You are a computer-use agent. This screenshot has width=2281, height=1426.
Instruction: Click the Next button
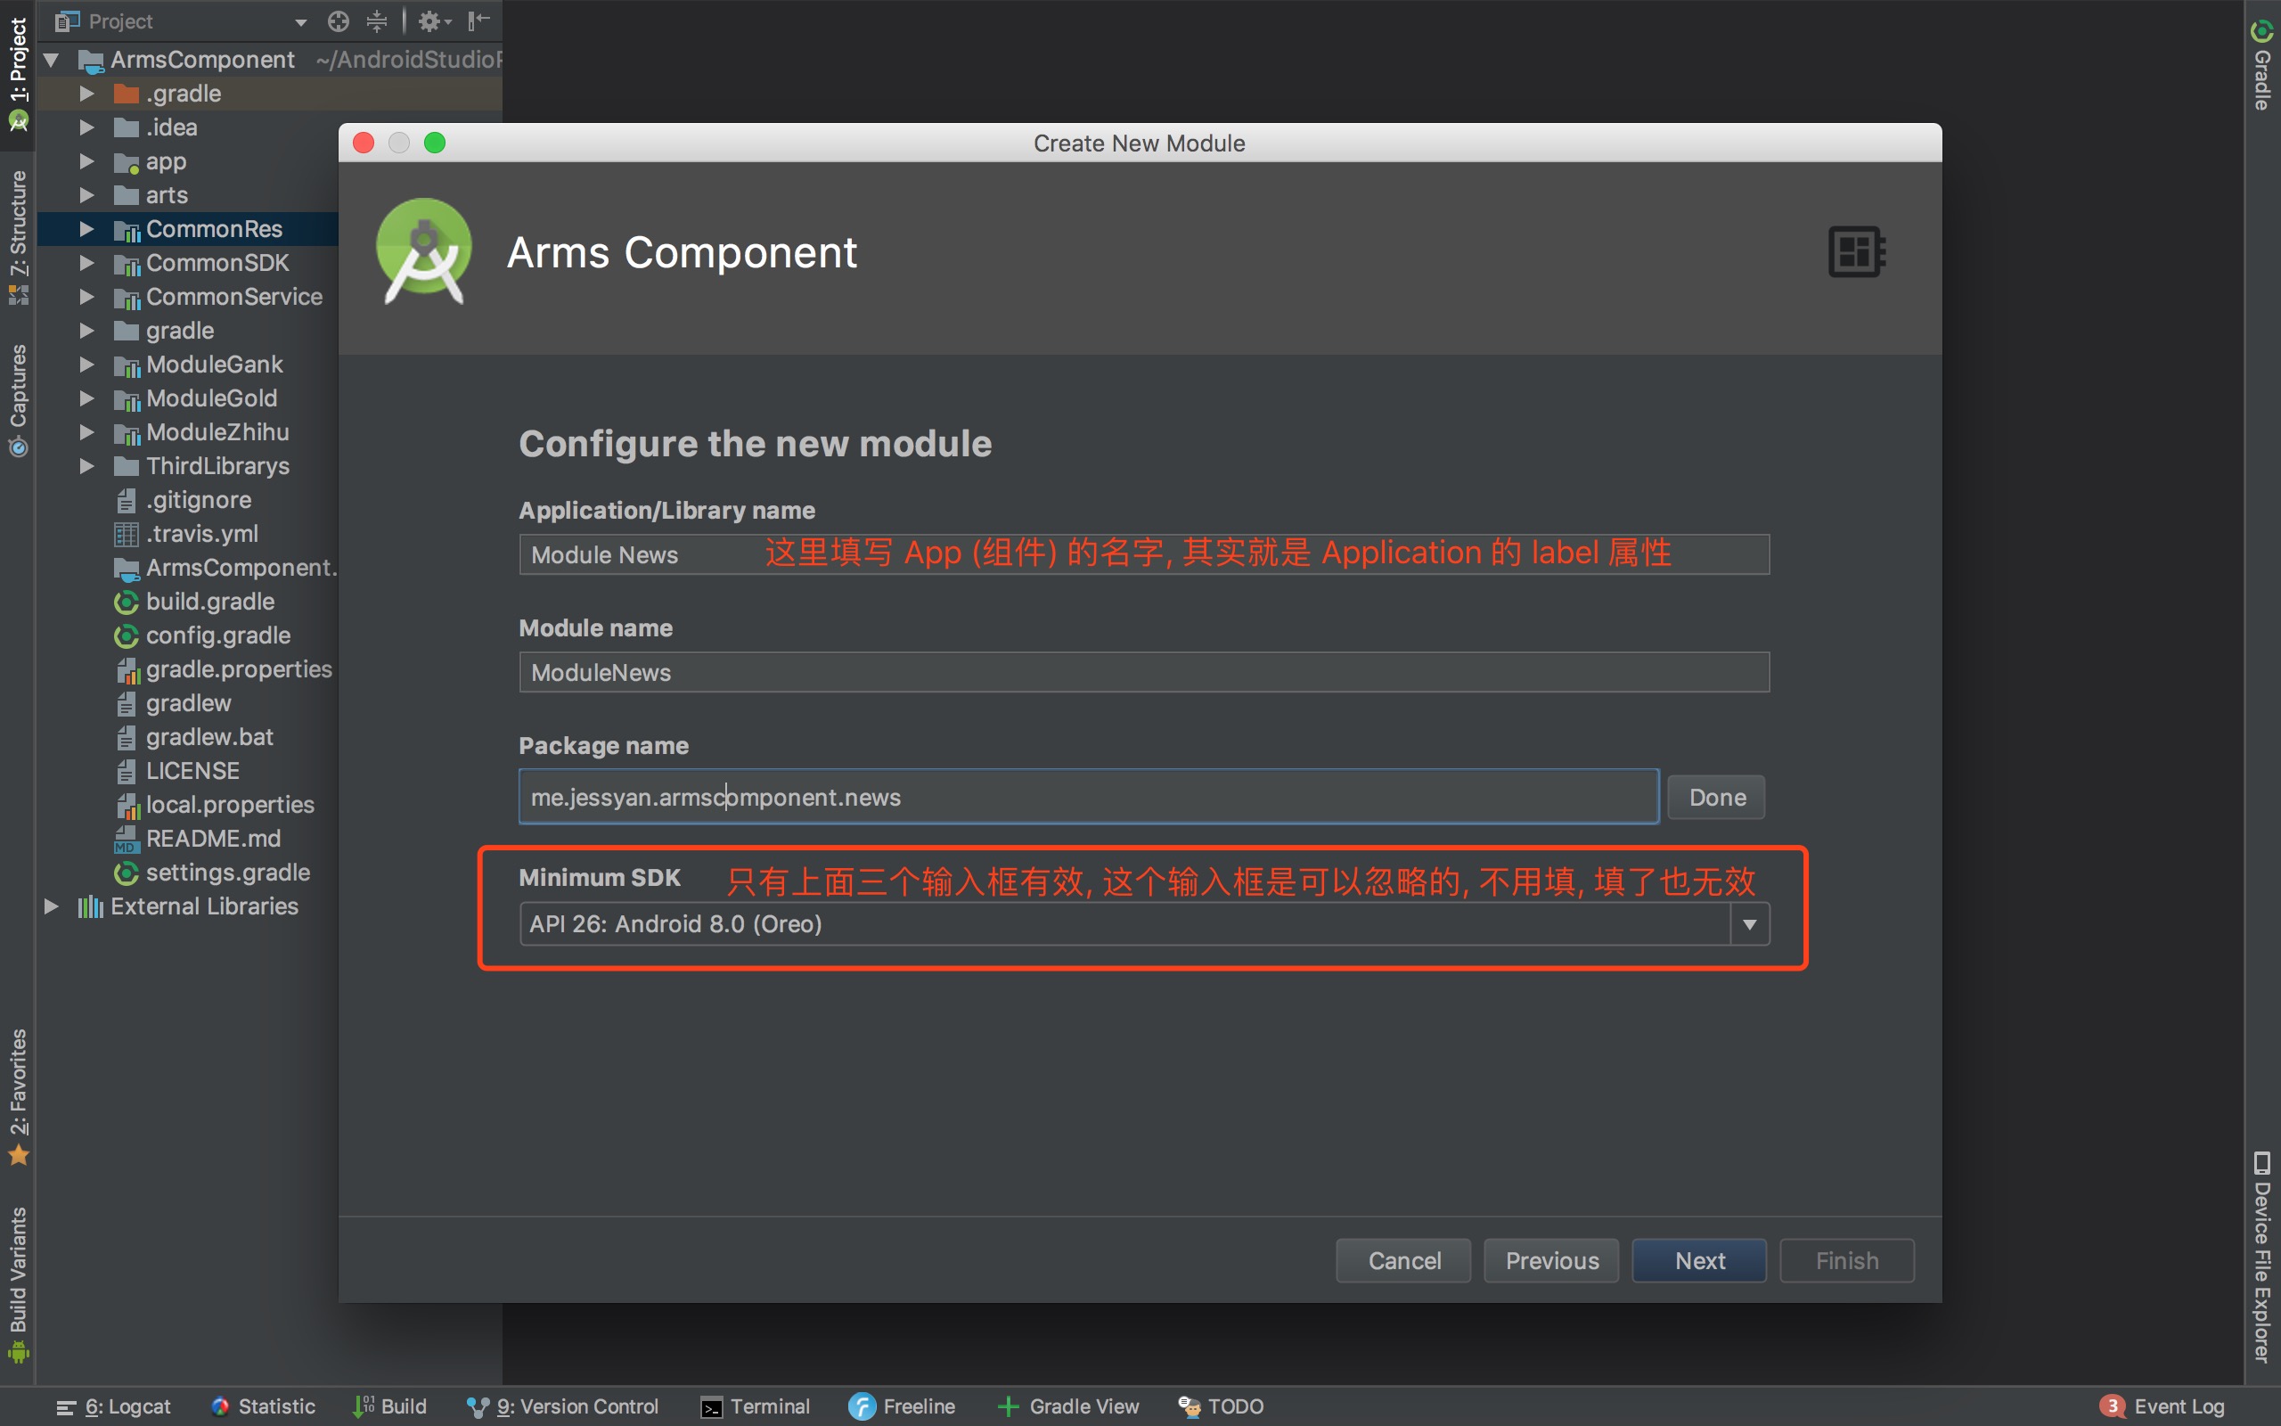click(x=1698, y=1261)
